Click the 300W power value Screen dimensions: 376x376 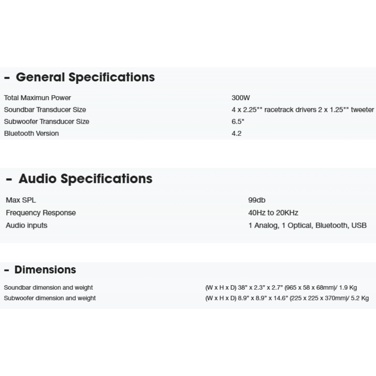pyautogui.click(x=241, y=98)
